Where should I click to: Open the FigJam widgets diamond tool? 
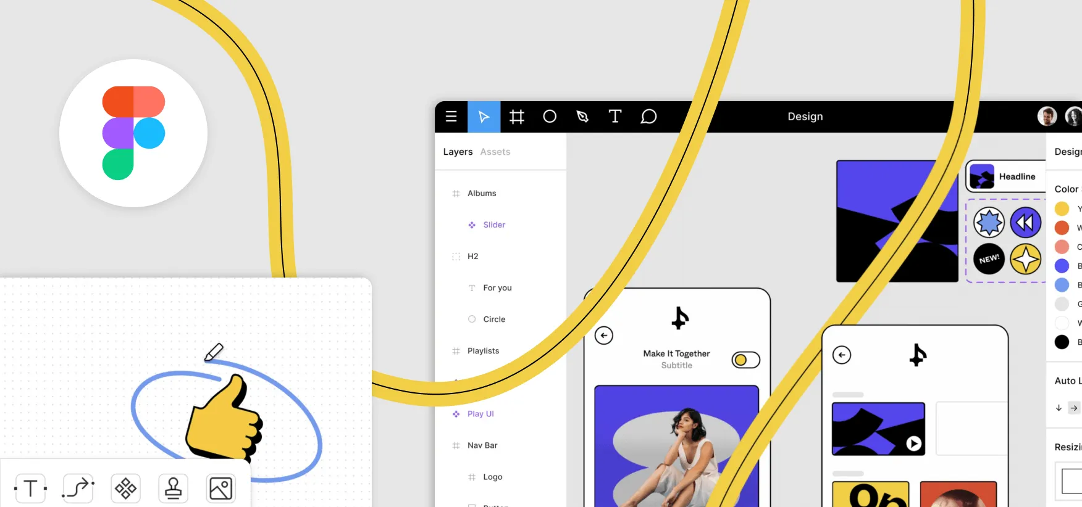pos(126,488)
